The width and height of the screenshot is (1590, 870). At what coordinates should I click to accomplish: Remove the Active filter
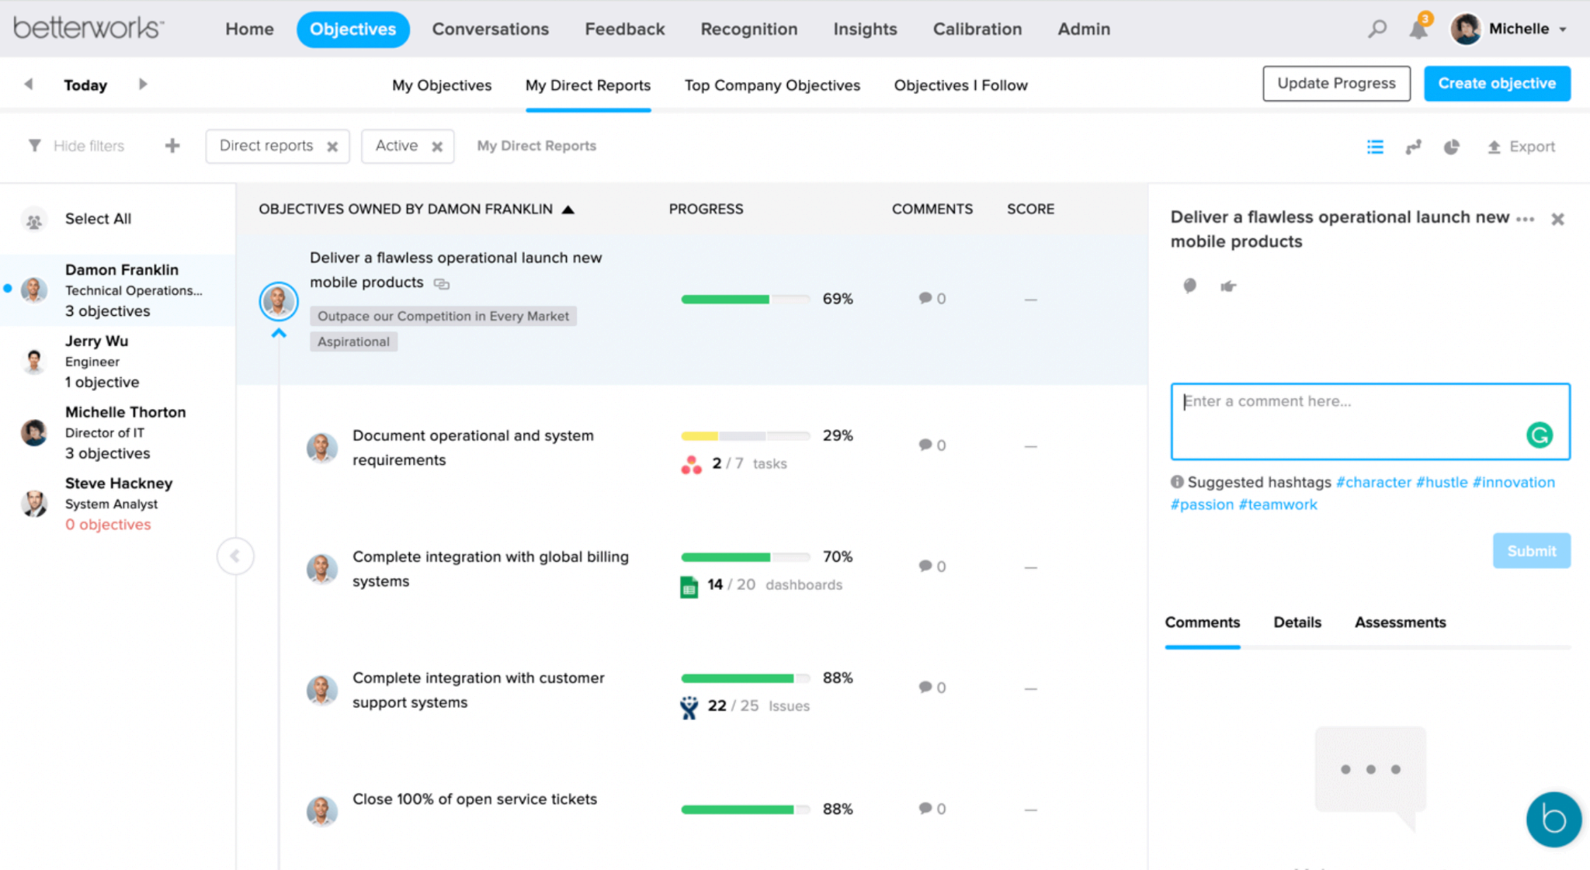(x=437, y=147)
